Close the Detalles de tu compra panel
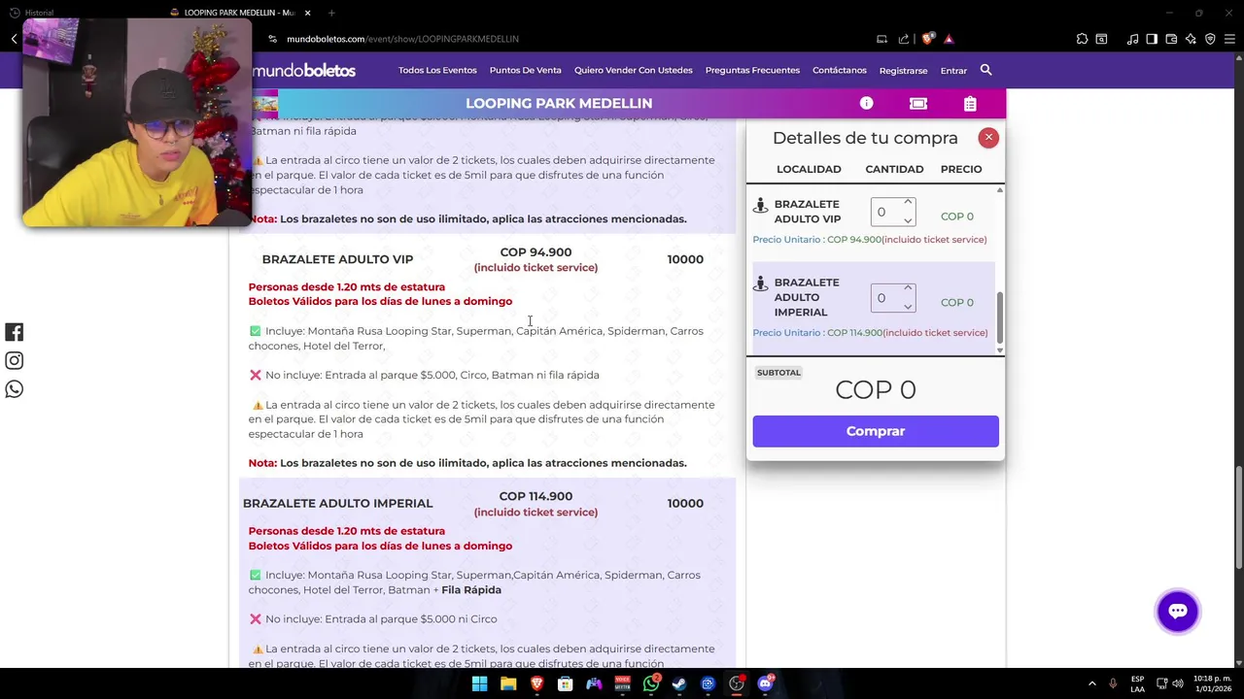This screenshot has width=1244, height=699. (x=988, y=138)
